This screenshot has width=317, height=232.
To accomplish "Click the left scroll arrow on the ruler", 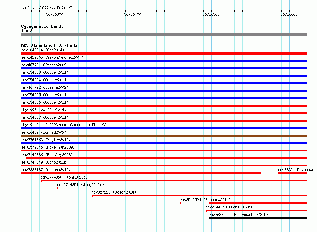I will pyautogui.click(x=22, y=11).
